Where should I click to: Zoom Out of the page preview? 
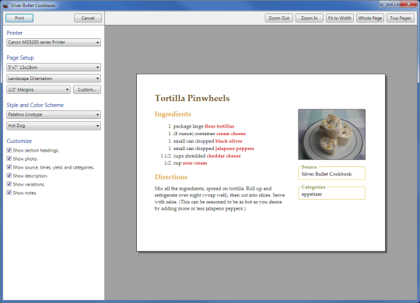(279, 18)
